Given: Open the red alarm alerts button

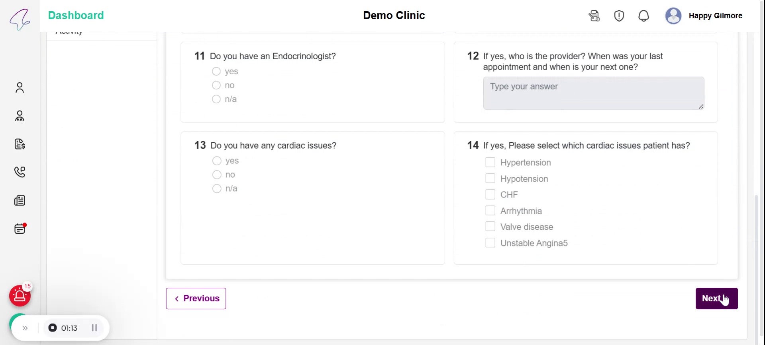Looking at the screenshot, I should (20, 296).
